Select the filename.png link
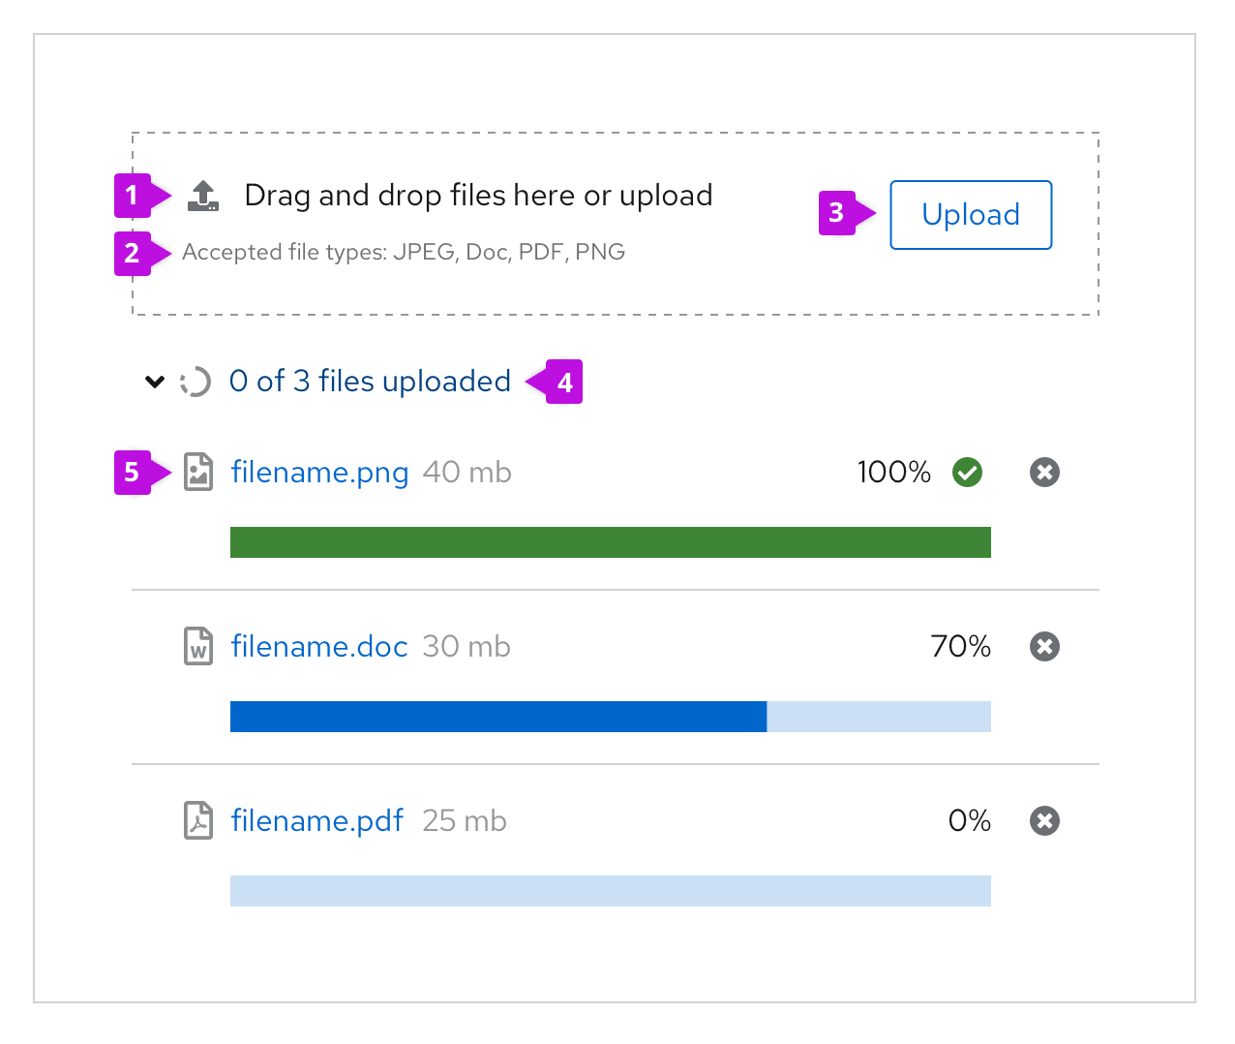 point(319,473)
